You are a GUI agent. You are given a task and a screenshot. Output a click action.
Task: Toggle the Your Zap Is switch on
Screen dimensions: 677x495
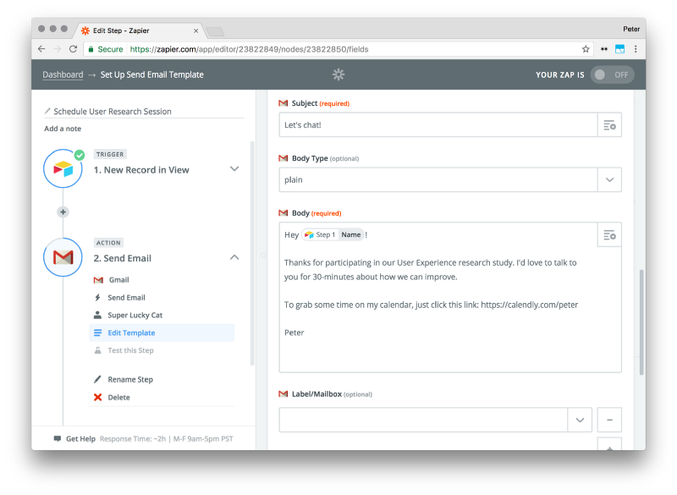612,74
